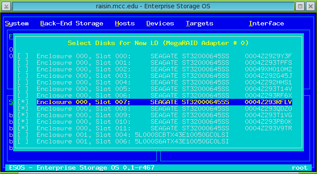Image resolution: width=317 pixels, height=174 pixels.
Task: Click serial number 0004Z293T14V
Action: [x=269, y=89]
